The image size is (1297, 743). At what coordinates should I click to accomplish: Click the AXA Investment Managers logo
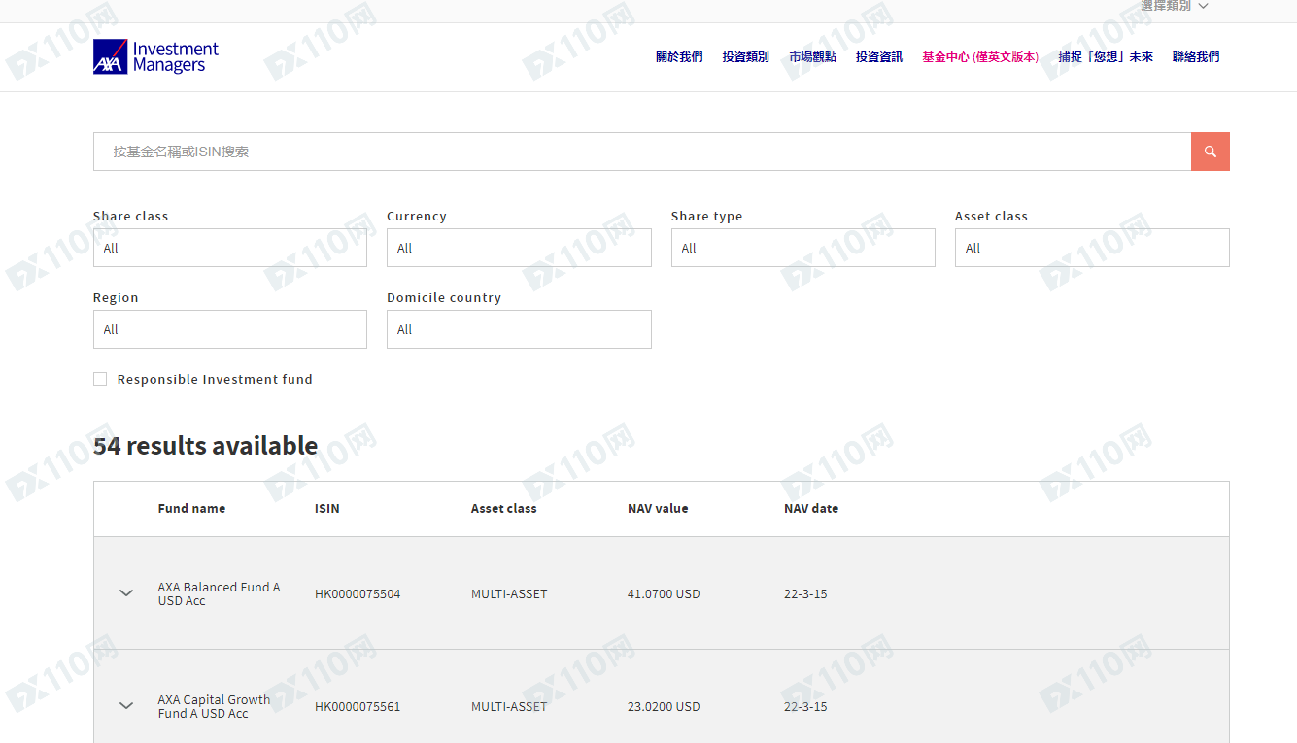[155, 57]
